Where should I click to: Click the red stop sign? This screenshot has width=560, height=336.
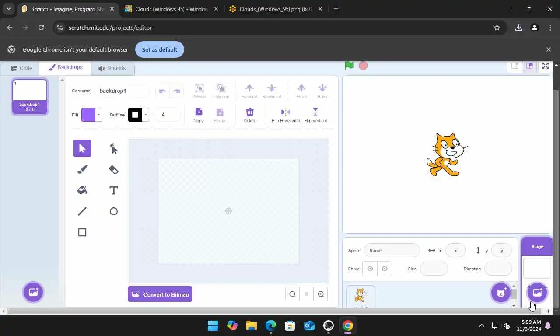[363, 66]
